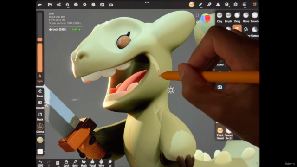The height and width of the screenshot is (167, 297).
Task: Open the current tool Paint icon in top bar
Action: [x=192, y=4]
